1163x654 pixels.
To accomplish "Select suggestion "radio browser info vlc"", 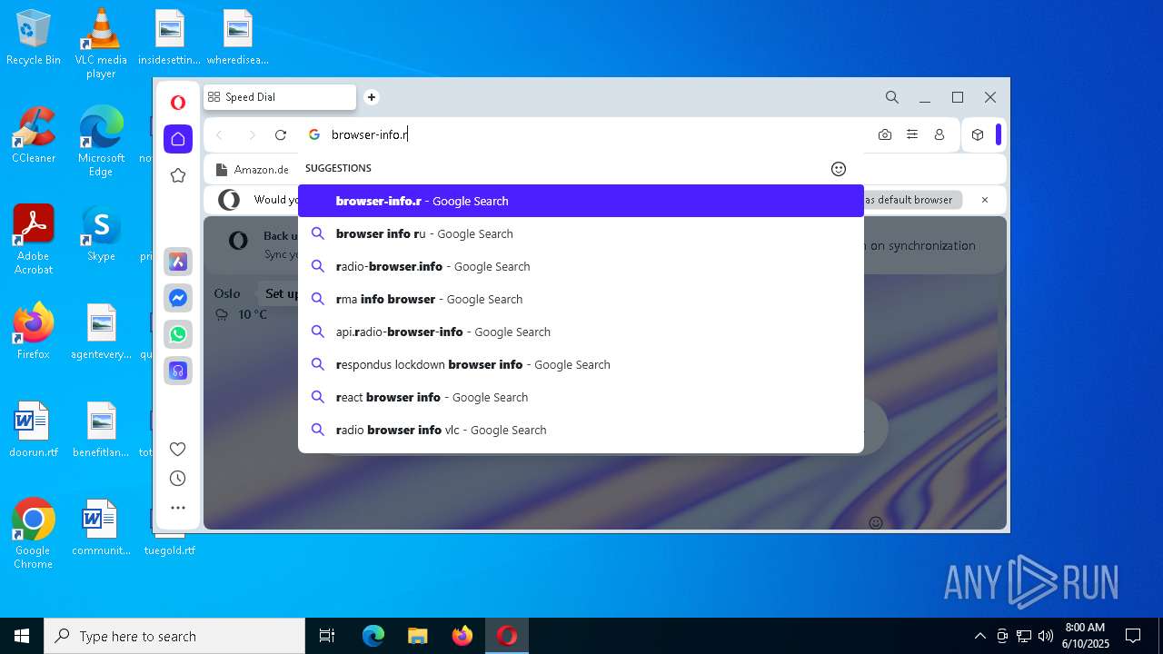I will point(581,430).
